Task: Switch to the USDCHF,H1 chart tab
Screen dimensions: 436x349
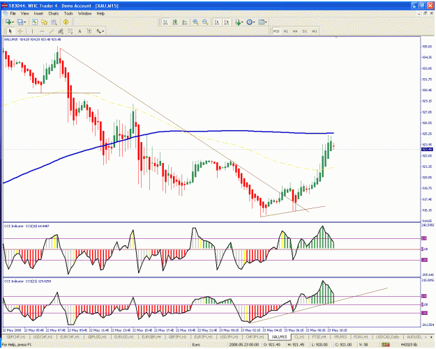Action: click(43, 336)
